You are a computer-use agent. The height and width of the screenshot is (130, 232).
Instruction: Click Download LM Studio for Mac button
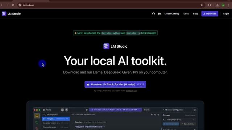pyautogui.click(x=115, y=84)
